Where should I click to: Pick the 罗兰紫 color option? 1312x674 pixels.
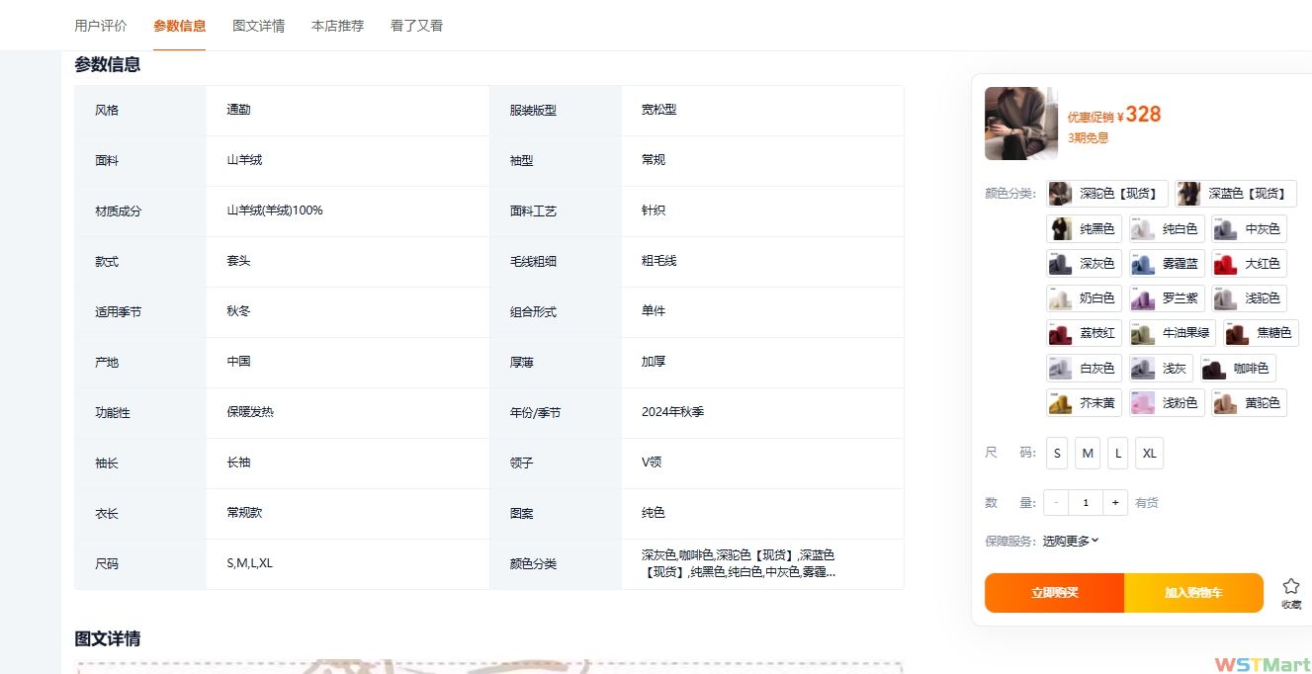click(x=1167, y=298)
